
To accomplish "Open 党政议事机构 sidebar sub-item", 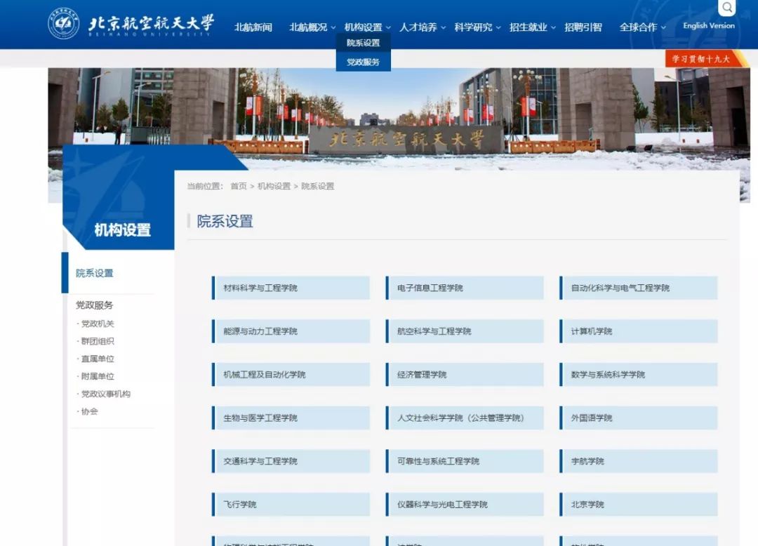I will point(105,394).
